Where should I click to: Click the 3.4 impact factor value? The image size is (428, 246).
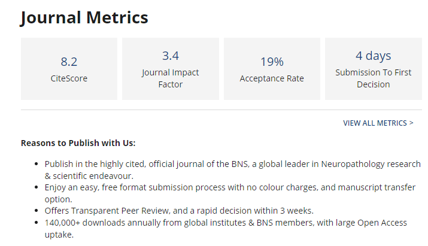click(171, 56)
